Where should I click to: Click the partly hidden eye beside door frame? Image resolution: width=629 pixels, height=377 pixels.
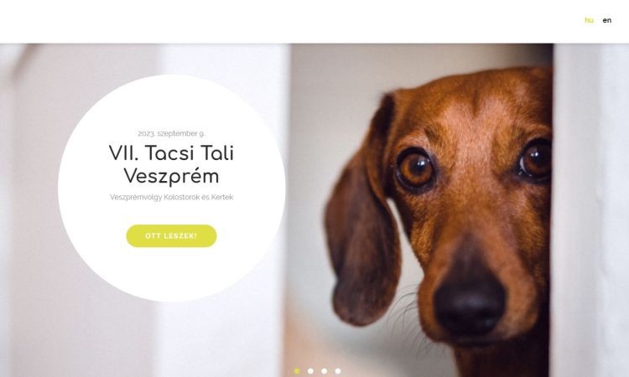536,160
